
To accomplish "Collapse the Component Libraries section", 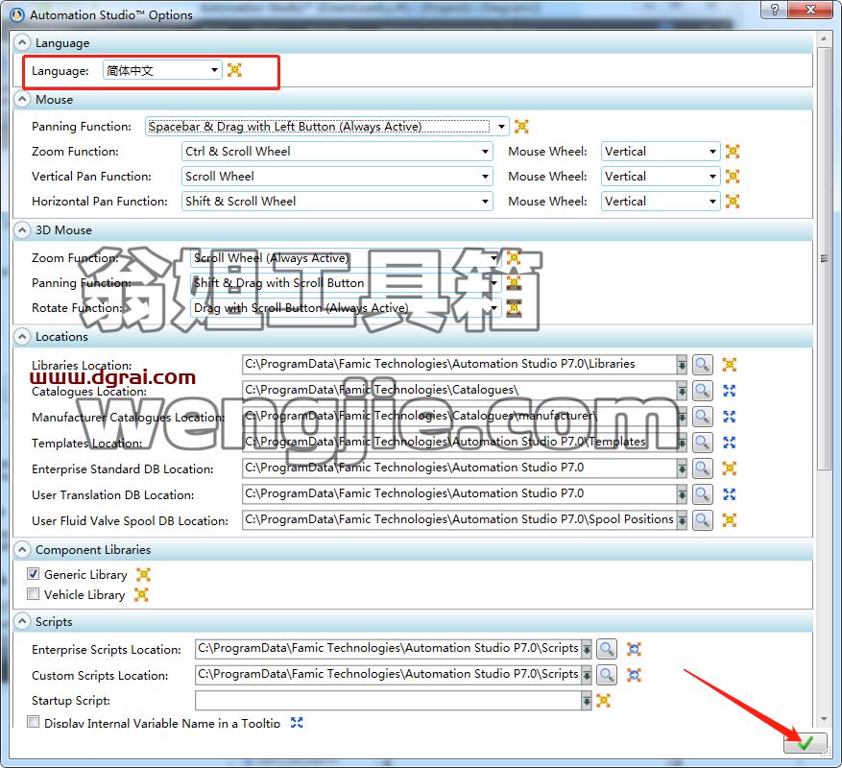I will coord(22,549).
